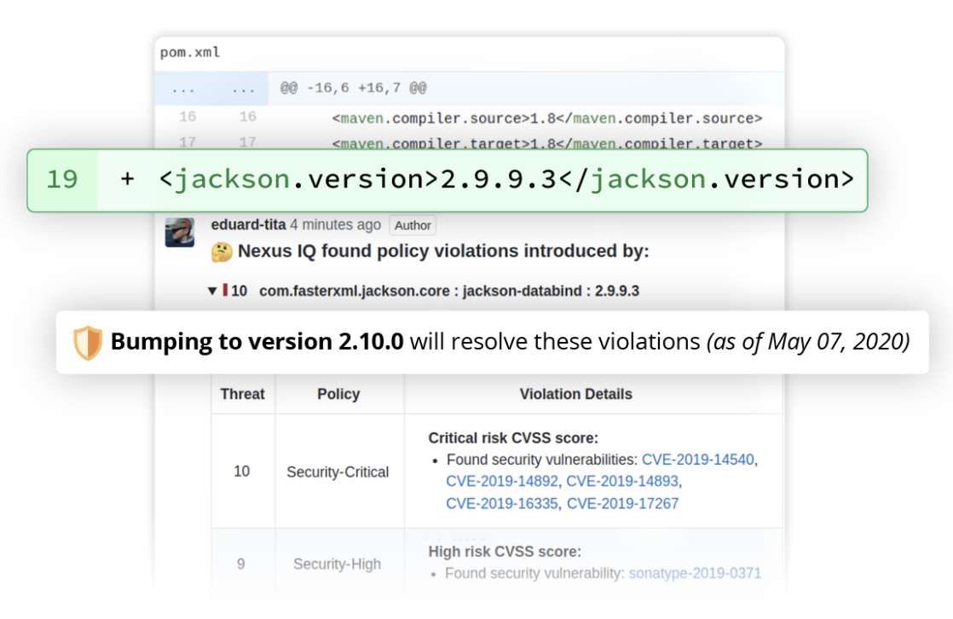
Task: Open the CVE-2019-14892 link
Action: [502, 482]
